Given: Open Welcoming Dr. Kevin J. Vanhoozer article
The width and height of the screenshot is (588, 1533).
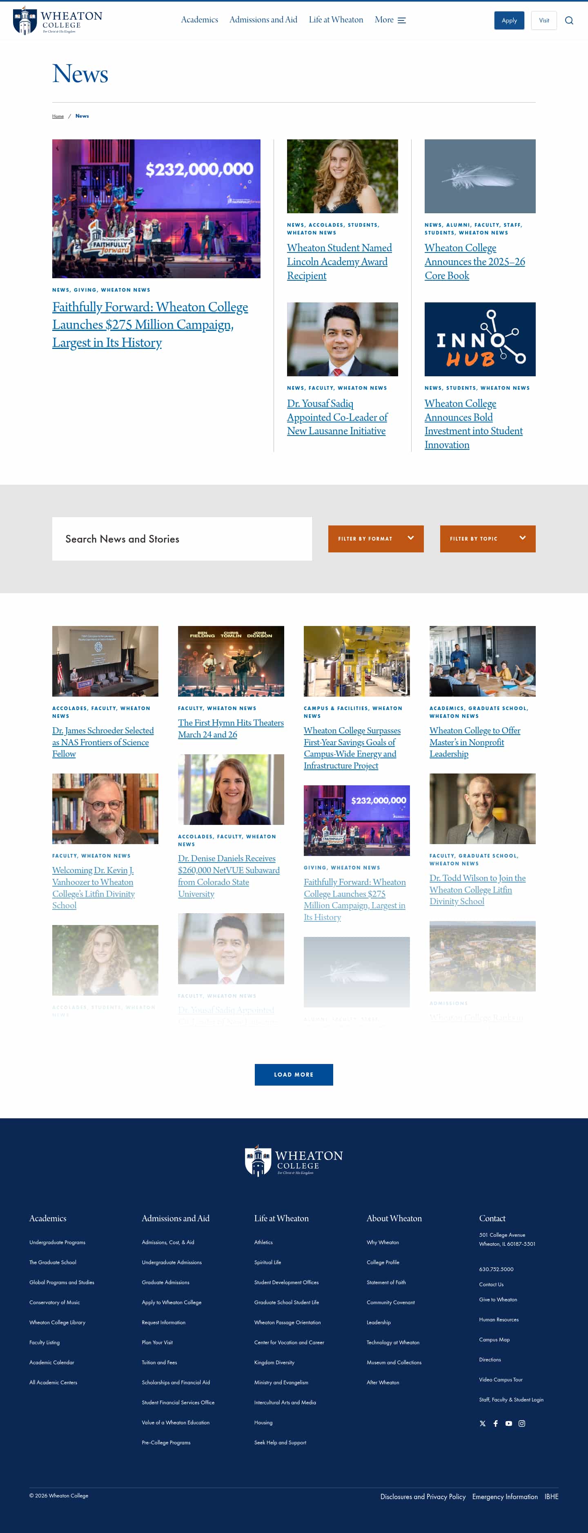Looking at the screenshot, I should pyautogui.click(x=94, y=888).
